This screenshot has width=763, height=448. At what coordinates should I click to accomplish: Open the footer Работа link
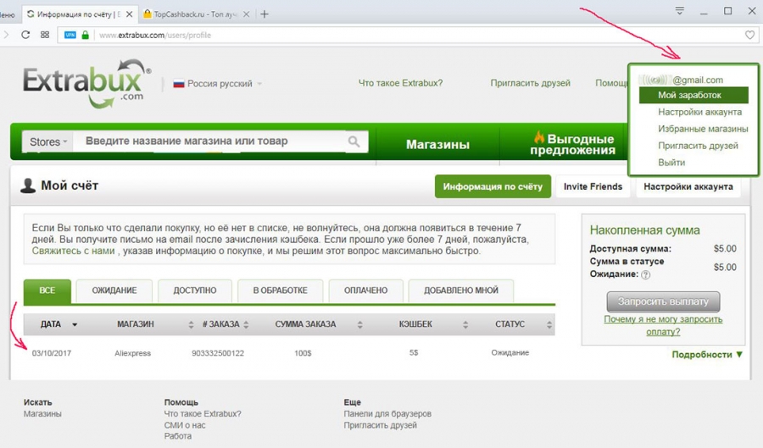pos(178,436)
